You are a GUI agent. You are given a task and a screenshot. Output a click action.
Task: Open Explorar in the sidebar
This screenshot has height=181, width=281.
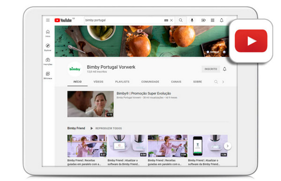[x=48, y=47]
